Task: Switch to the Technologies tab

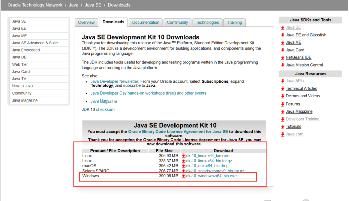Action: tap(207, 22)
